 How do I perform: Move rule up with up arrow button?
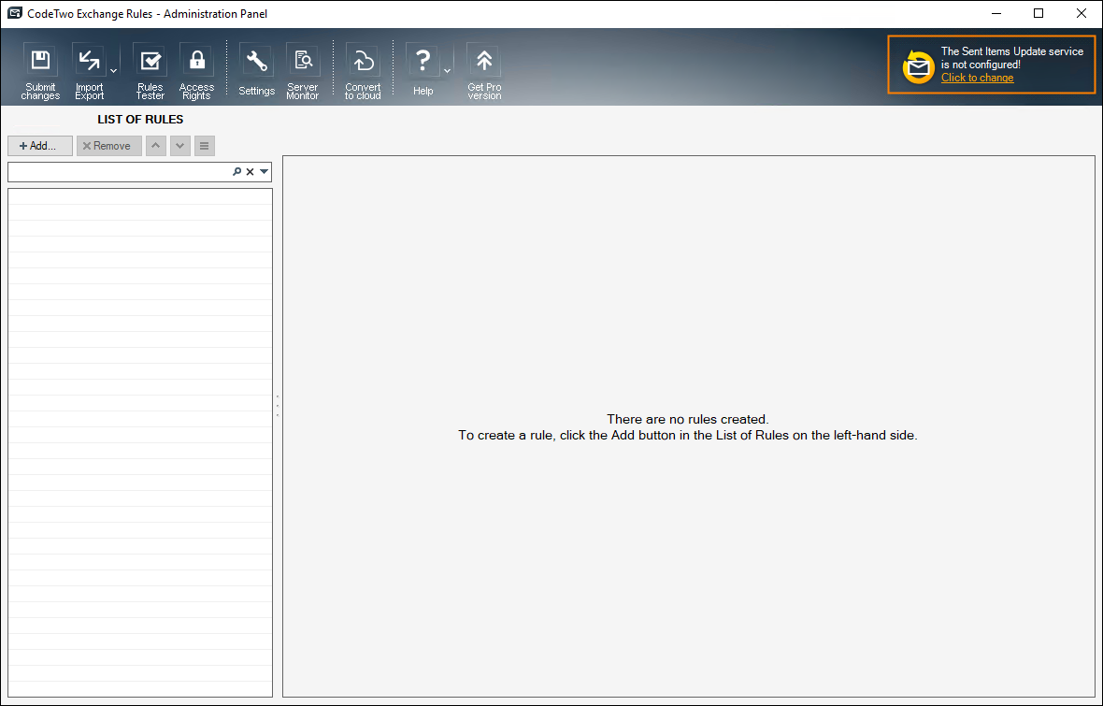pos(155,146)
